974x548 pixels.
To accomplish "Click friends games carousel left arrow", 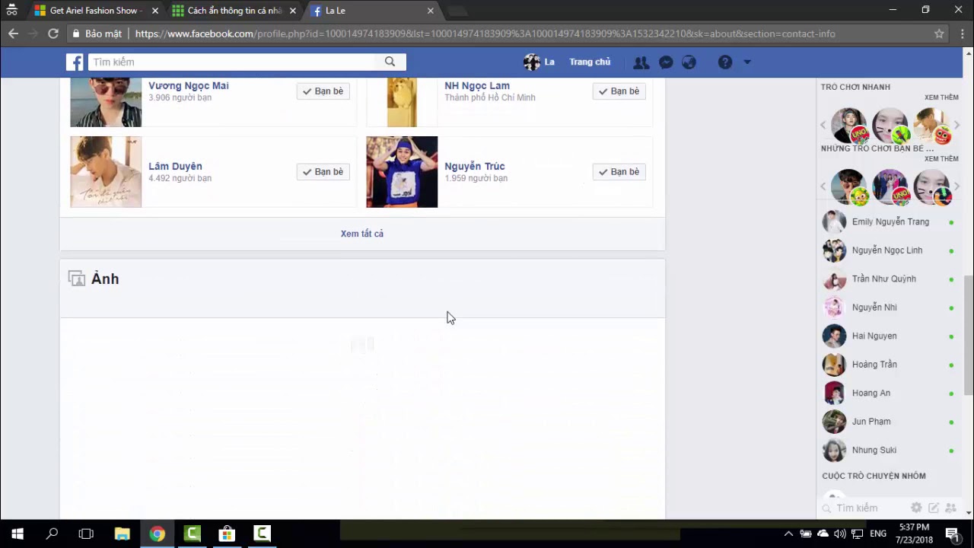I will (x=823, y=186).
